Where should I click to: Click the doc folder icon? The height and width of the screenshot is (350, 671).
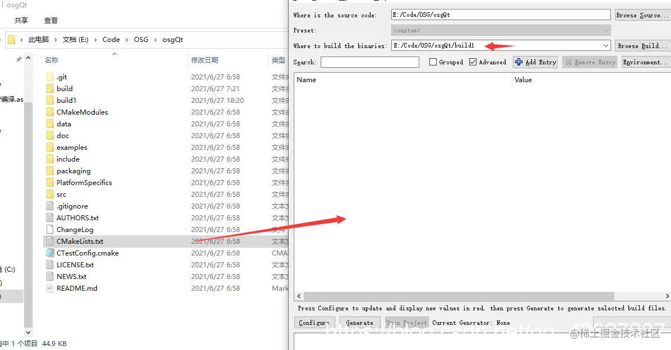[x=50, y=135]
